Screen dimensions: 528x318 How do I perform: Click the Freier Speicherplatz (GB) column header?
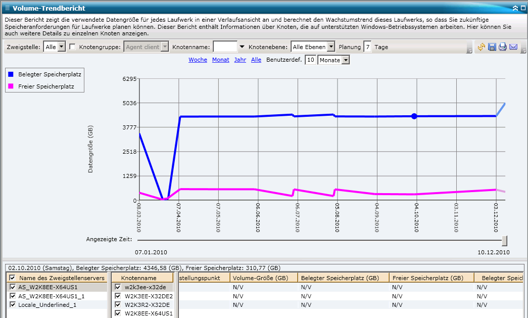coord(431,278)
